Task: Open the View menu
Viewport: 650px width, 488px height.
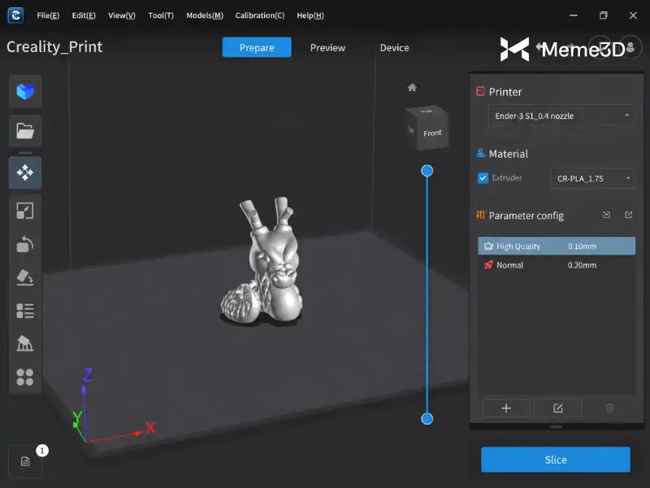Action: 122,15
